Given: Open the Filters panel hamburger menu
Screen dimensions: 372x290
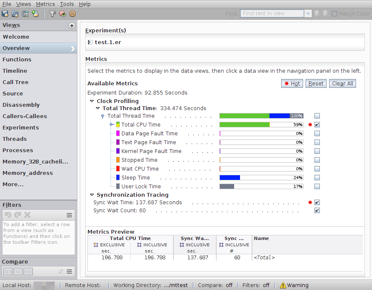Looking at the screenshot, I should pyautogui.click(x=69, y=215).
